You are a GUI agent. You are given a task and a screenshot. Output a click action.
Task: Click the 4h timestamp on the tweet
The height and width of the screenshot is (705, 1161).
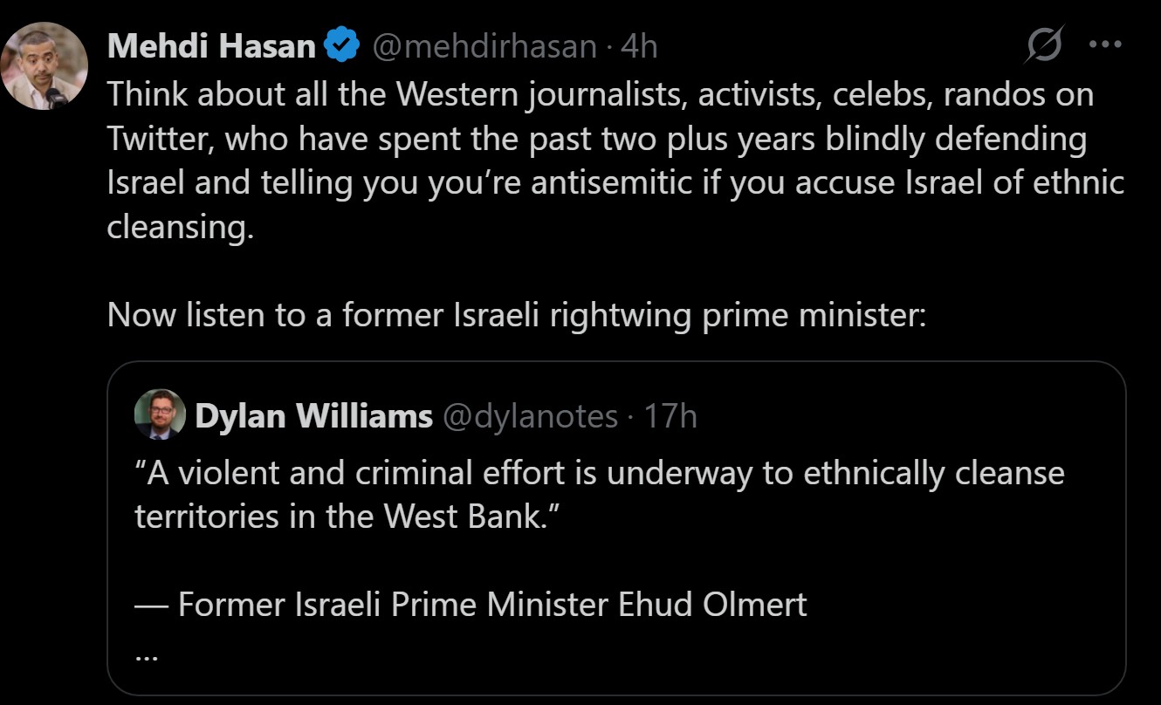[638, 45]
